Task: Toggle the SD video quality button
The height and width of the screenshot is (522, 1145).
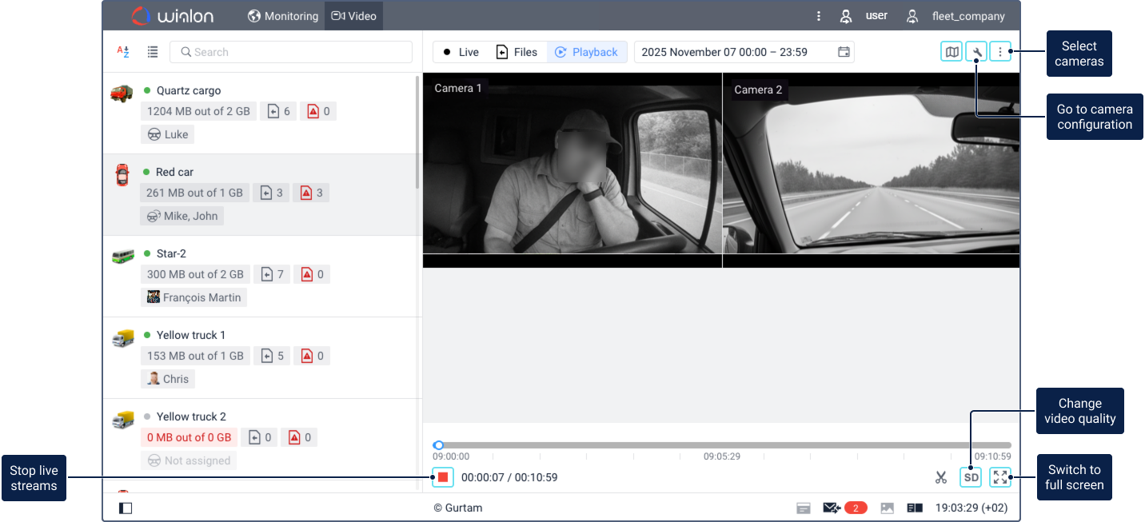Action: [971, 477]
